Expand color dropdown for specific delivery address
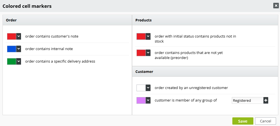The image size is (280, 126). click(x=19, y=61)
